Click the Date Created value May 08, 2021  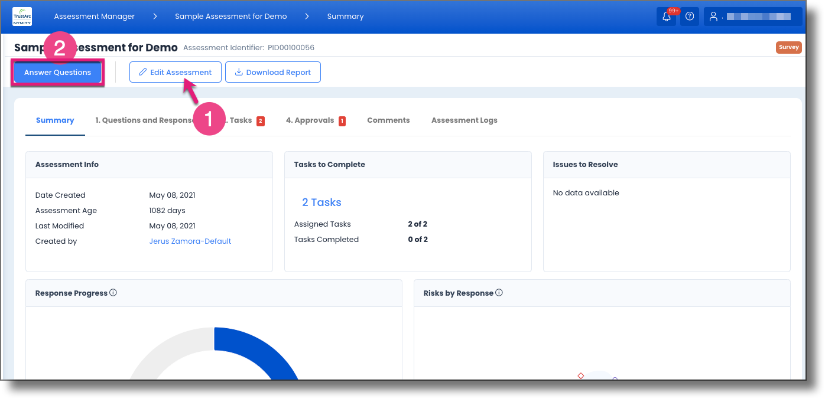pyautogui.click(x=173, y=195)
